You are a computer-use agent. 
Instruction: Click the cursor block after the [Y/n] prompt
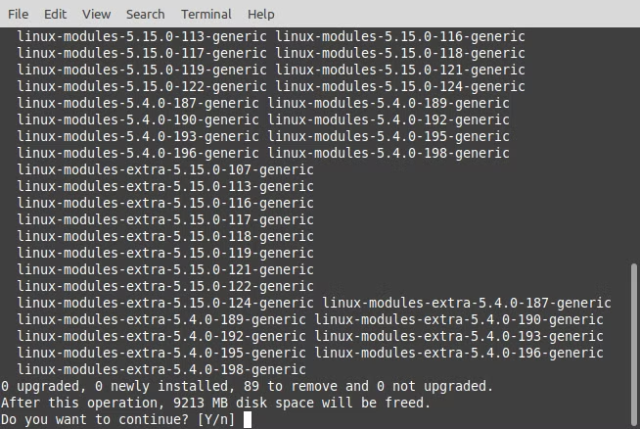(x=249, y=419)
